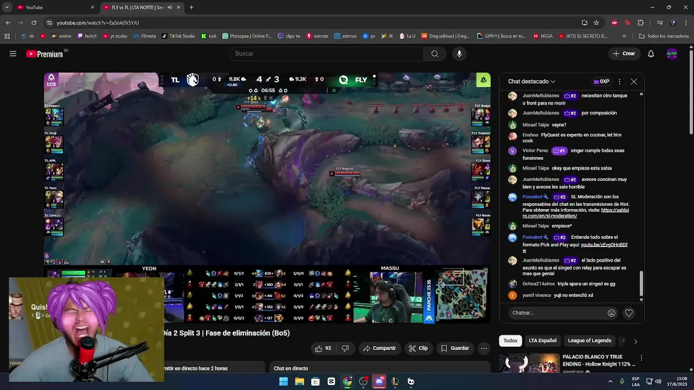Click the Compartir share button
Viewport: 694px width, 390px height.
(x=380, y=348)
